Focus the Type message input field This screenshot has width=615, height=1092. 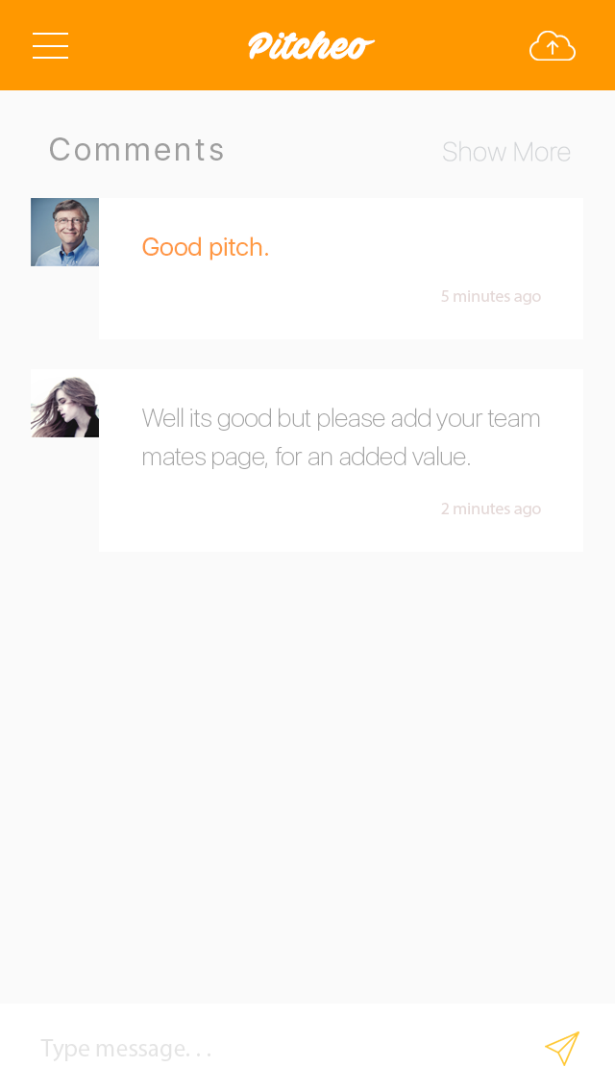tap(279, 1048)
